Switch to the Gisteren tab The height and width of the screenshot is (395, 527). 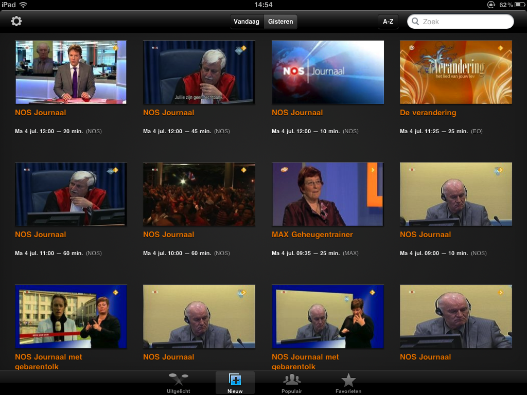click(280, 22)
